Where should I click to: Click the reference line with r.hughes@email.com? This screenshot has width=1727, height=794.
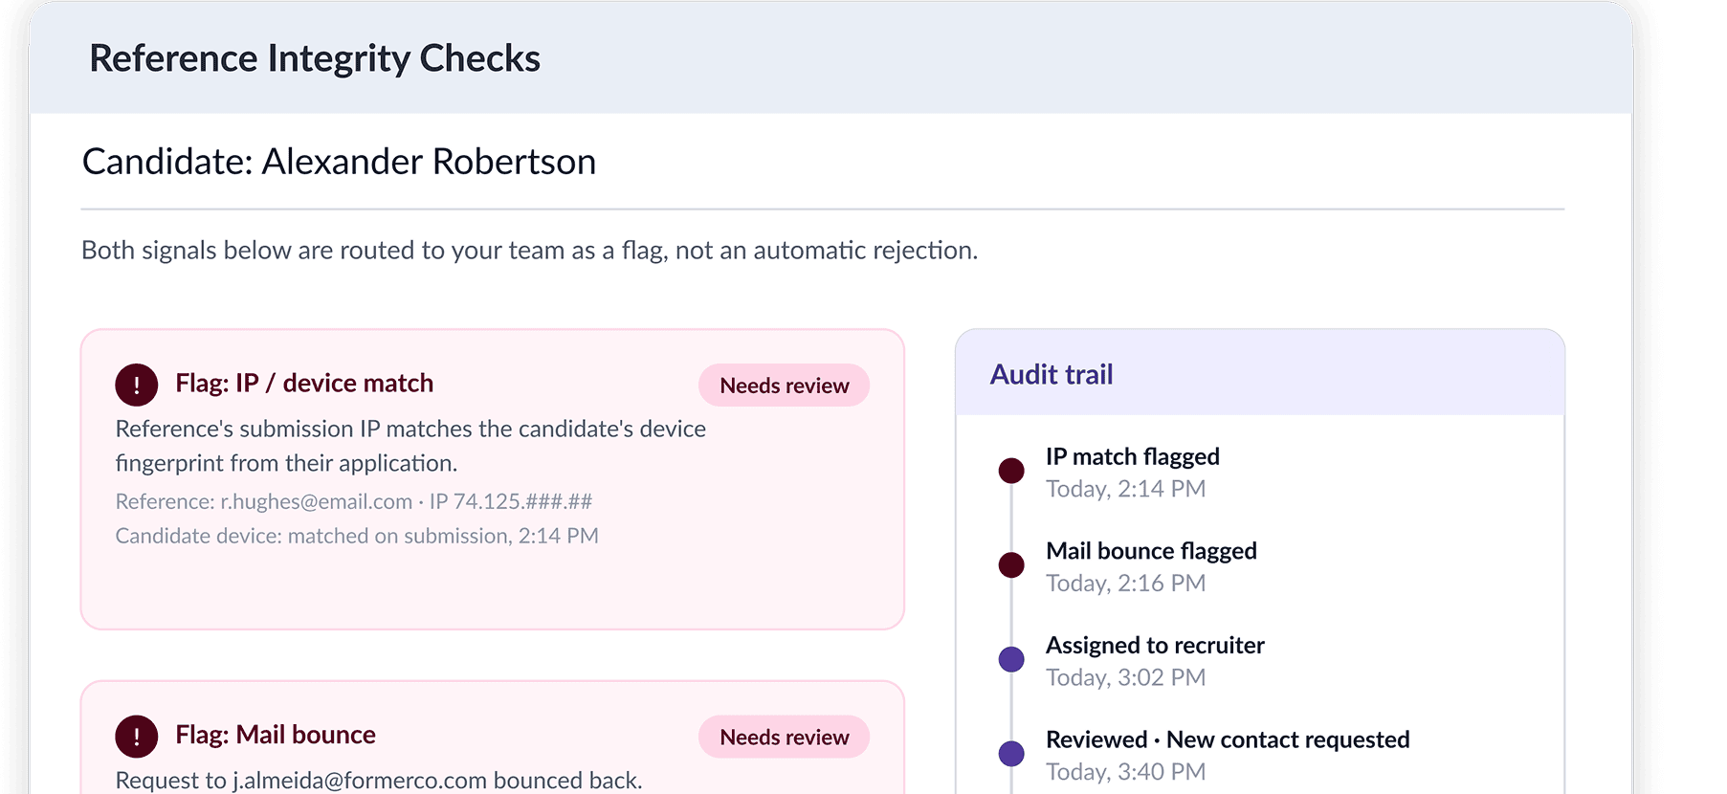click(x=354, y=501)
